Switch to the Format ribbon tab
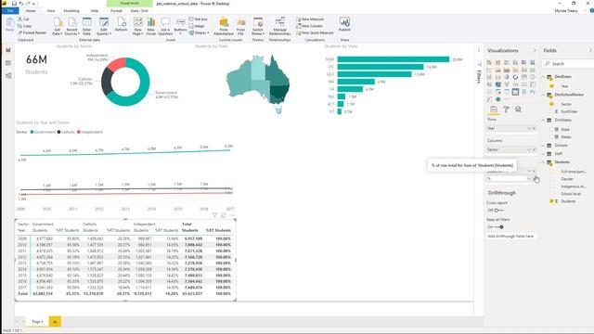This screenshot has width=594, height=334. pyautogui.click(x=116, y=11)
